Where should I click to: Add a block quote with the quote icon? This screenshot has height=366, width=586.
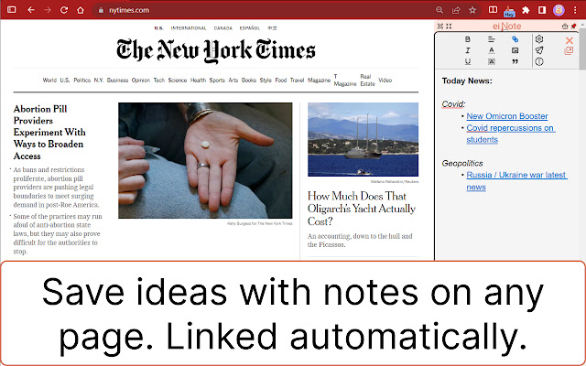tap(515, 61)
